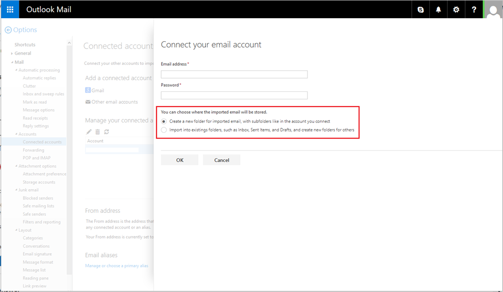Collapse the Accounts tree group
The width and height of the screenshot is (503, 292).
pyautogui.click(x=16, y=134)
